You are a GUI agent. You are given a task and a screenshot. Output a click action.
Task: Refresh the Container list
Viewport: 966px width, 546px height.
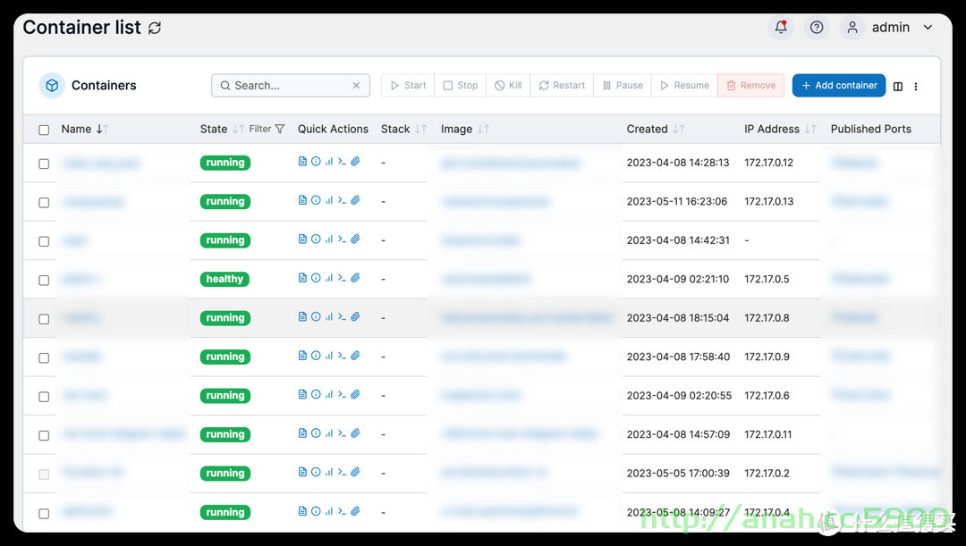[x=155, y=28]
